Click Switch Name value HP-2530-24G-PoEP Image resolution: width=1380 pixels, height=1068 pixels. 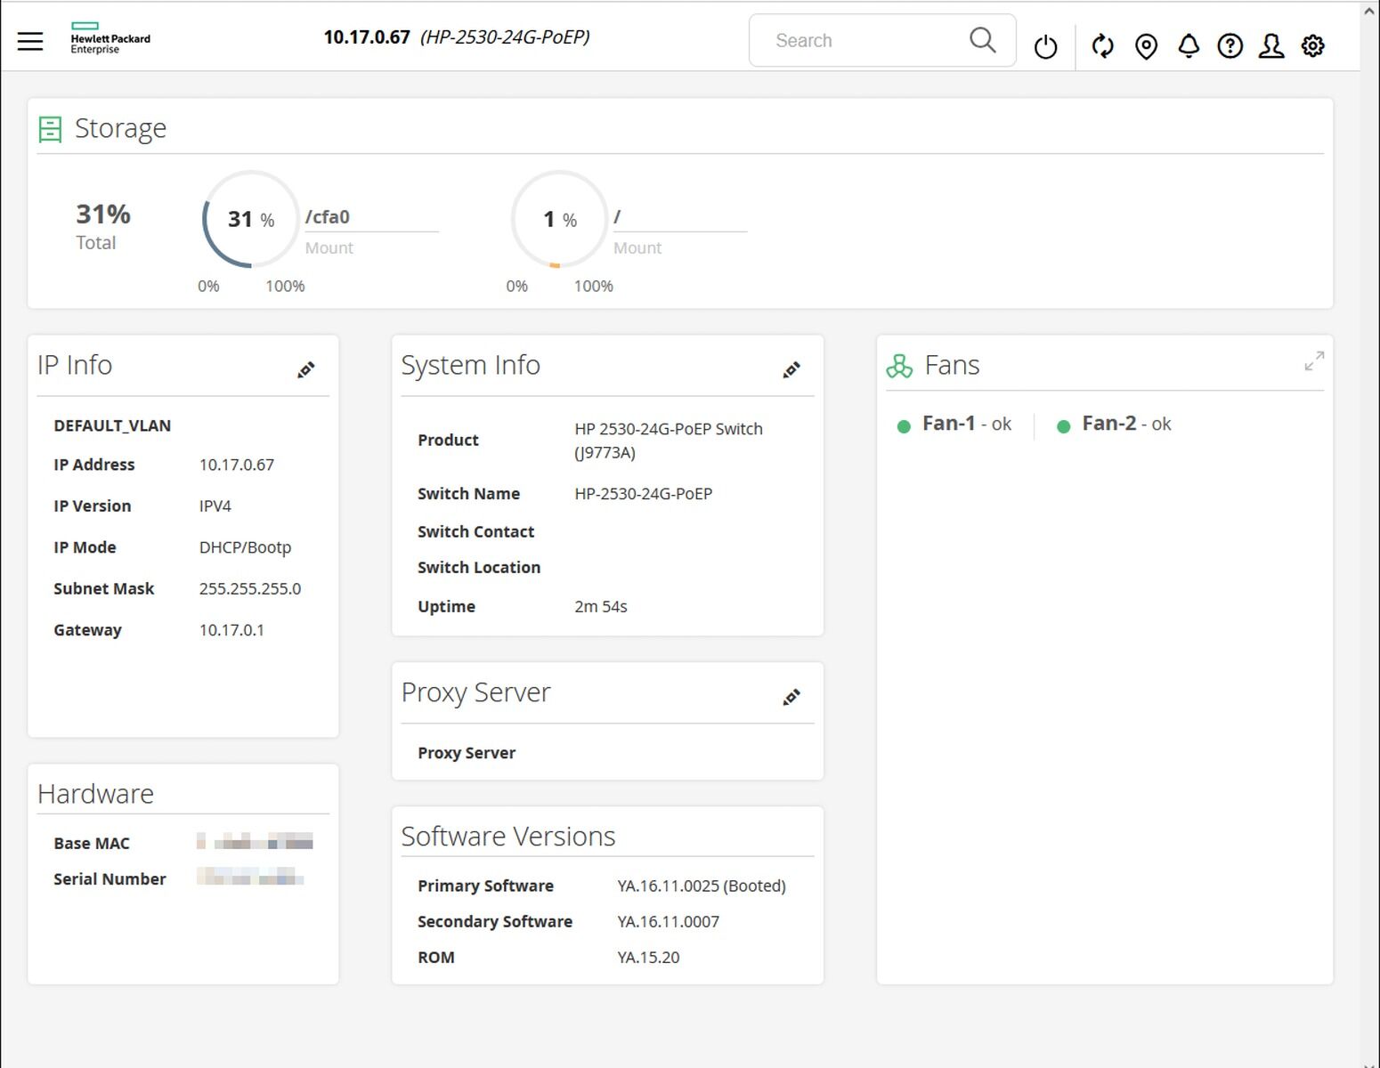(x=644, y=494)
